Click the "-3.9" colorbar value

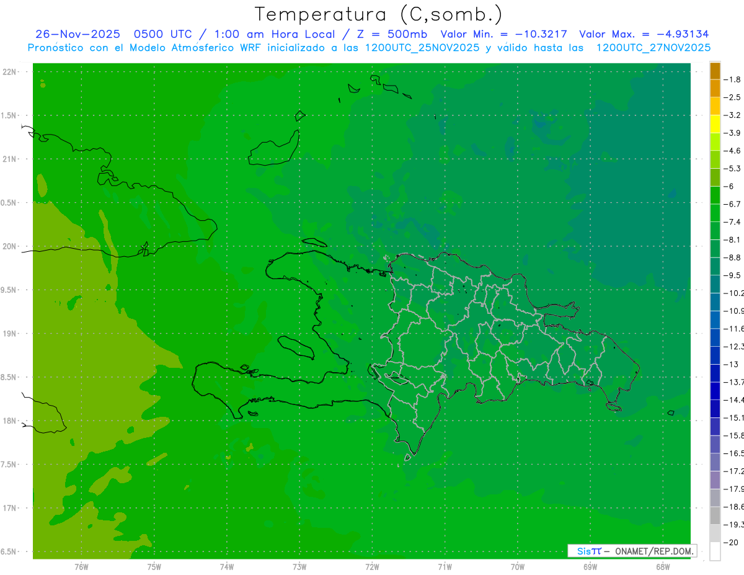pyautogui.click(x=732, y=133)
